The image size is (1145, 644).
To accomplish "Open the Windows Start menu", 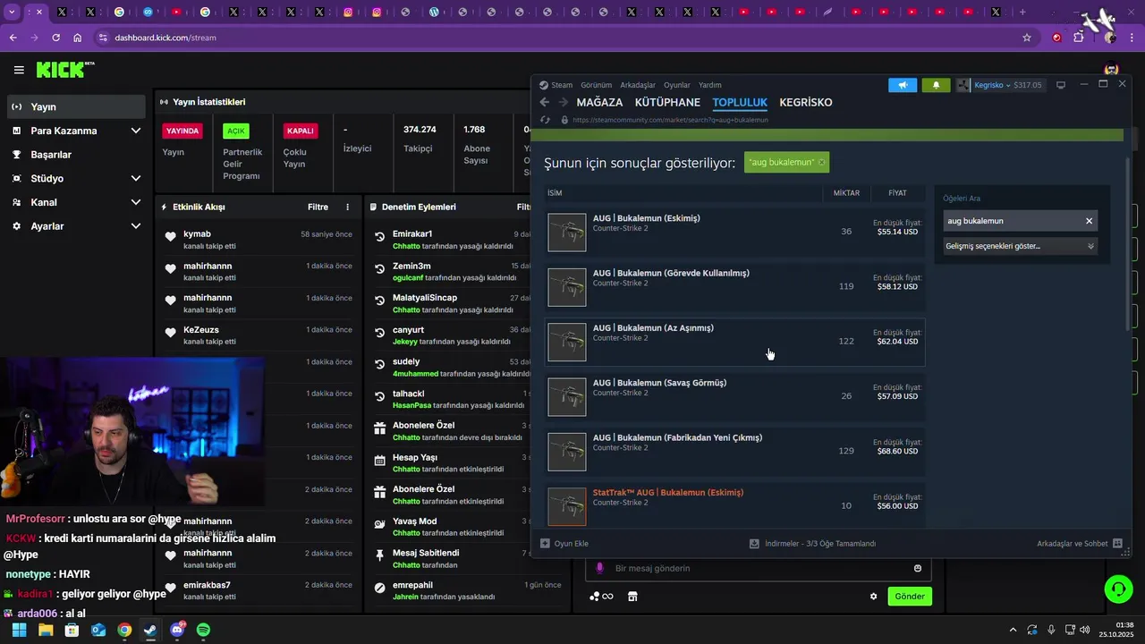I will tap(19, 630).
